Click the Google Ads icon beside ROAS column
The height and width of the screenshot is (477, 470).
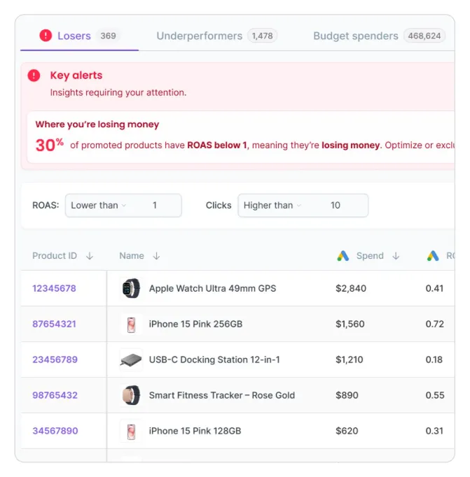pos(433,256)
